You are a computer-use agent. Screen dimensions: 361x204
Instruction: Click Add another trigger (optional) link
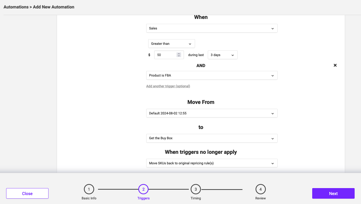(x=168, y=86)
